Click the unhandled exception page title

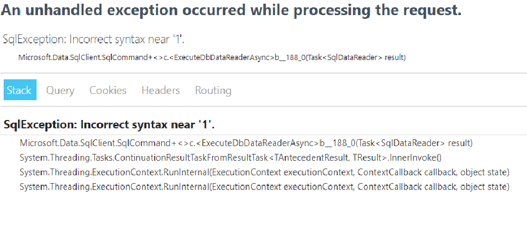tap(231, 11)
